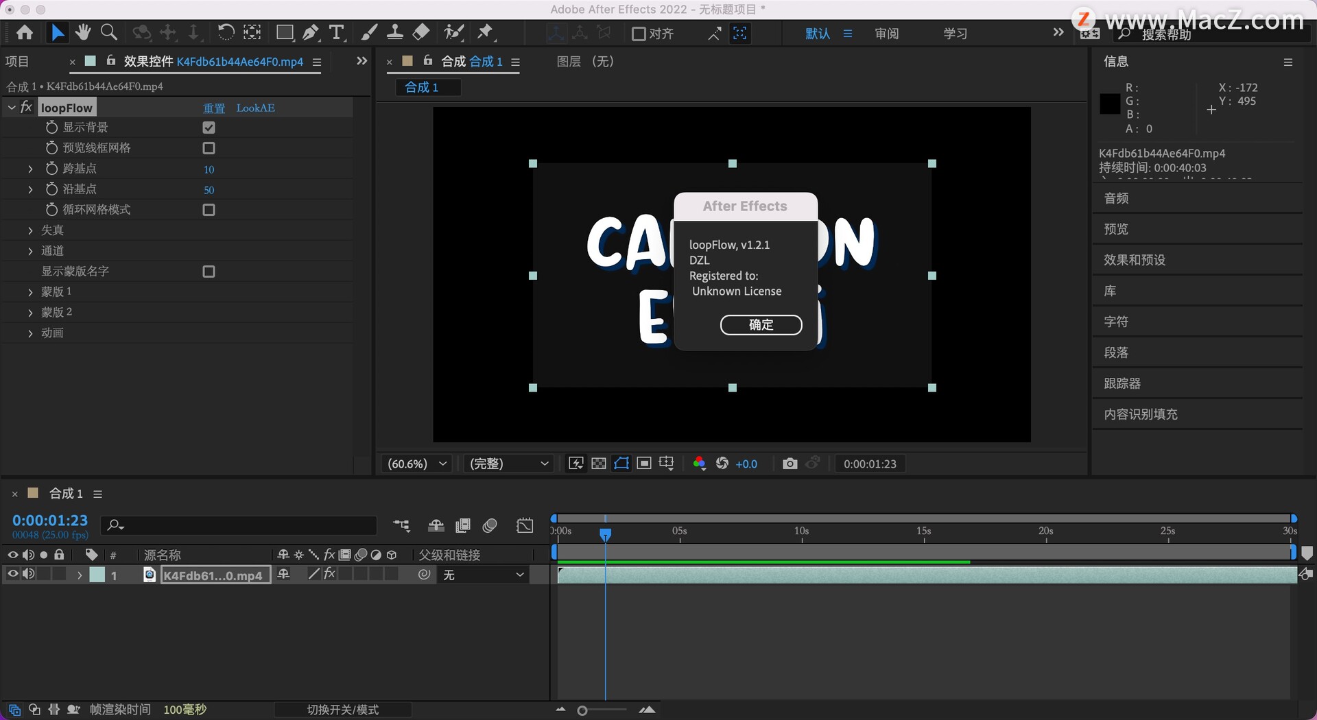Enable 显示蒙版名字 checkbox
This screenshot has height=720, width=1317.
pos(209,272)
